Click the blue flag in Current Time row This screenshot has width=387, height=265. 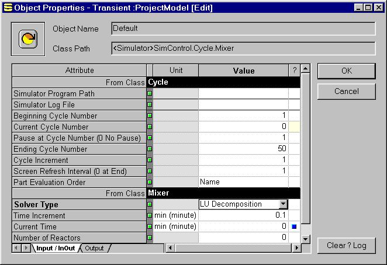295,226
